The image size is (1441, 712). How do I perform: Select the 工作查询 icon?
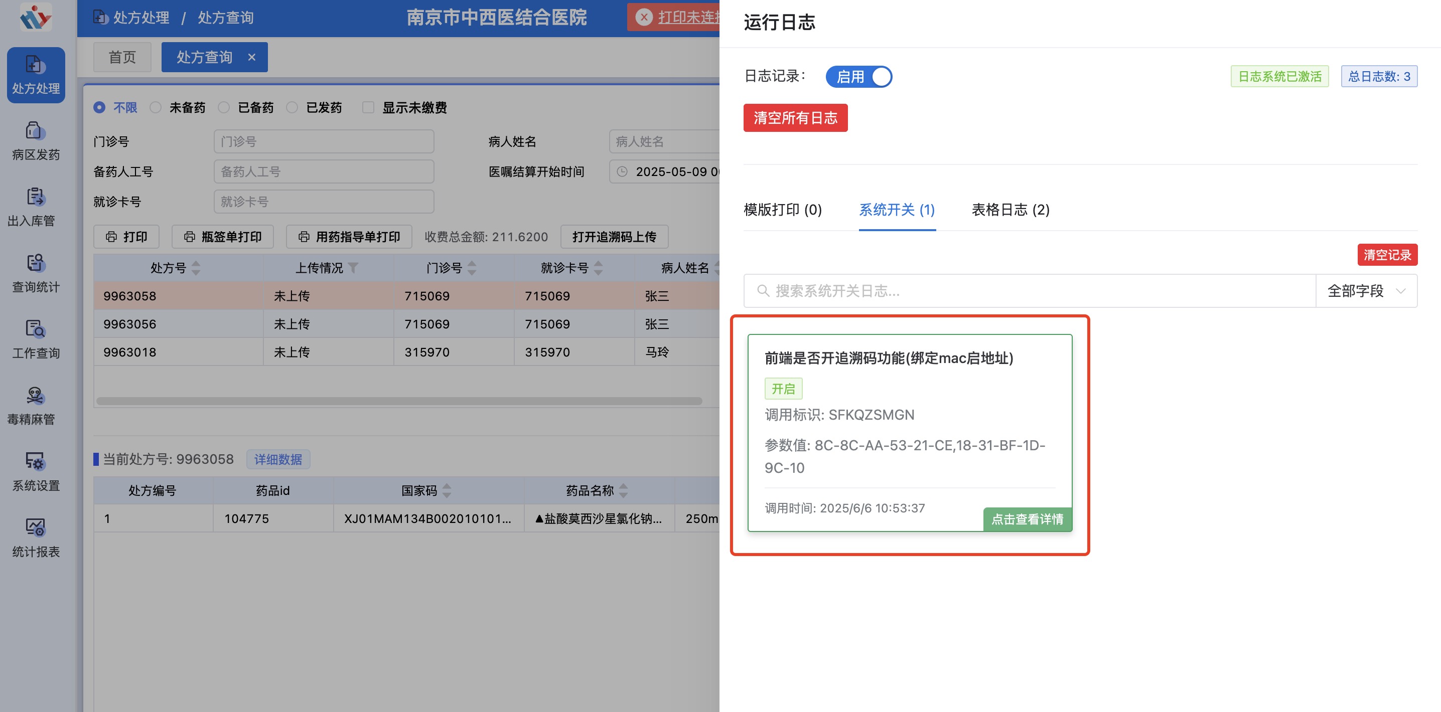pos(35,340)
